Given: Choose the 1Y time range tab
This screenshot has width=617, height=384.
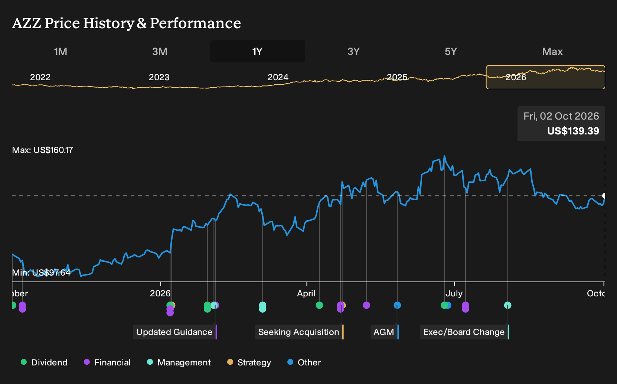Looking at the screenshot, I should pos(258,51).
